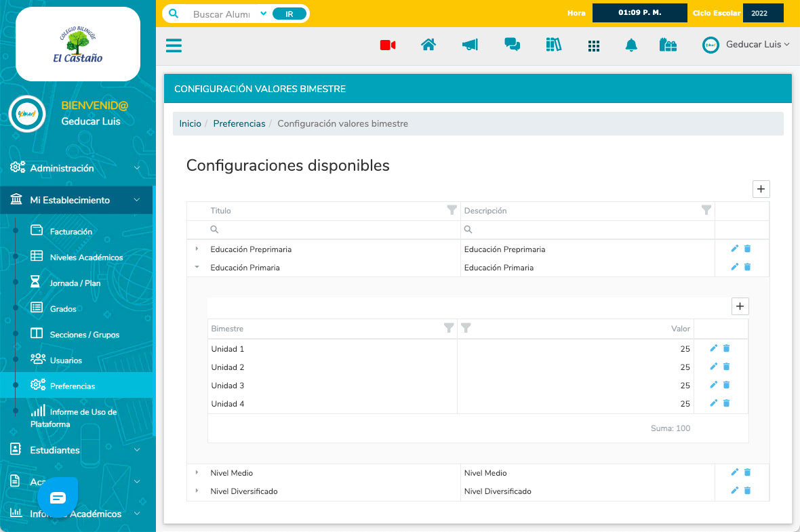
Task: Open Secciones / Grupos in sidebar
Action: click(x=84, y=335)
